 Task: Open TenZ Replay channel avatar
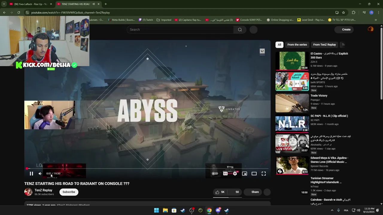point(28,192)
